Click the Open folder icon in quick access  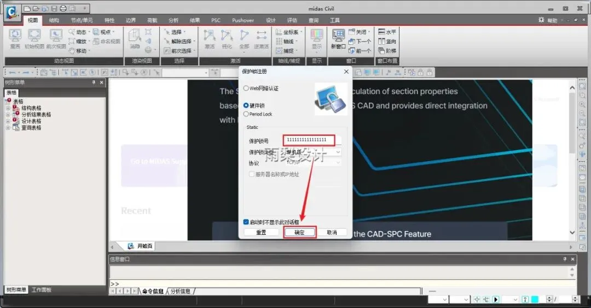coord(36,8)
